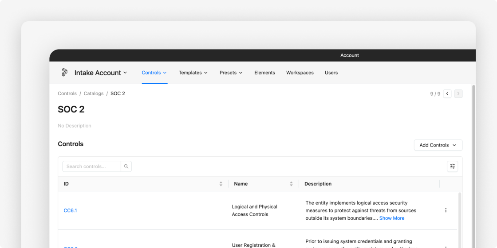Open the table filter settings icon
Image resolution: width=497 pixels, height=248 pixels.
[452, 167]
